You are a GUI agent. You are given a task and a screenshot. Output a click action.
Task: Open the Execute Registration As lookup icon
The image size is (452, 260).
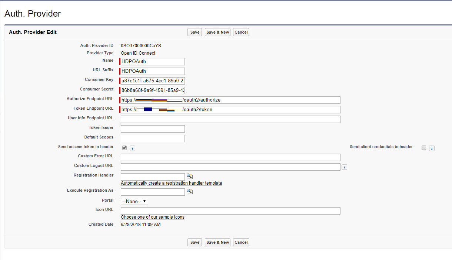[x=189, y=191]
